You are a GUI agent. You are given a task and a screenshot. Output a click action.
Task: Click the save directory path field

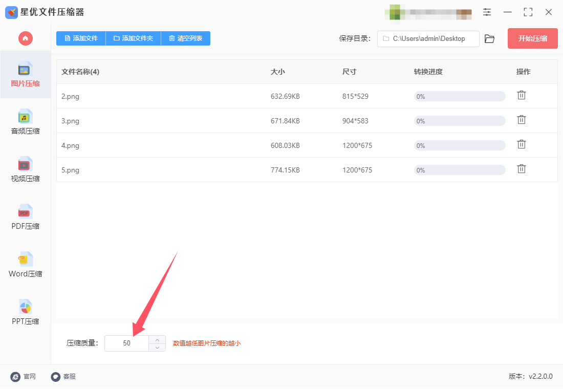click(428, 39)
